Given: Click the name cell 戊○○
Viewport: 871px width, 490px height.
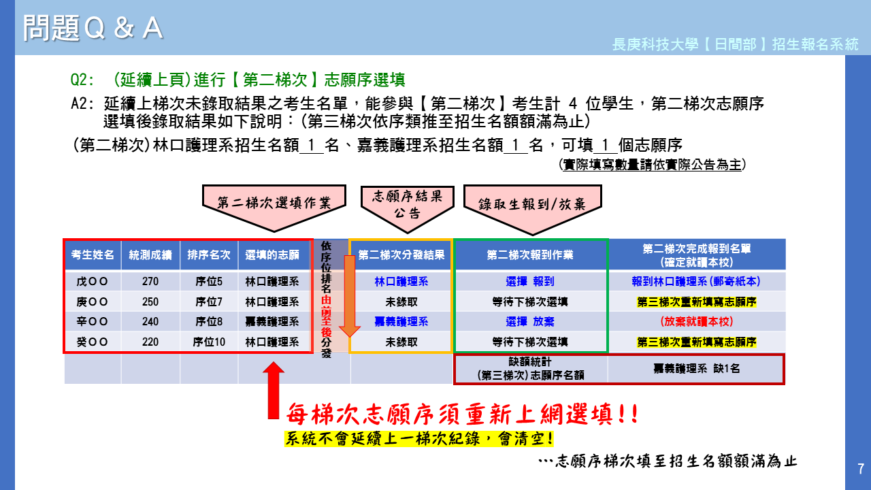Looking at the screenshot, I should 93,281.
